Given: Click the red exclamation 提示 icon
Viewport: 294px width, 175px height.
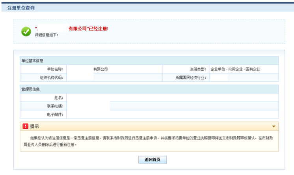Looking at the screenshot, I should 25,126.
